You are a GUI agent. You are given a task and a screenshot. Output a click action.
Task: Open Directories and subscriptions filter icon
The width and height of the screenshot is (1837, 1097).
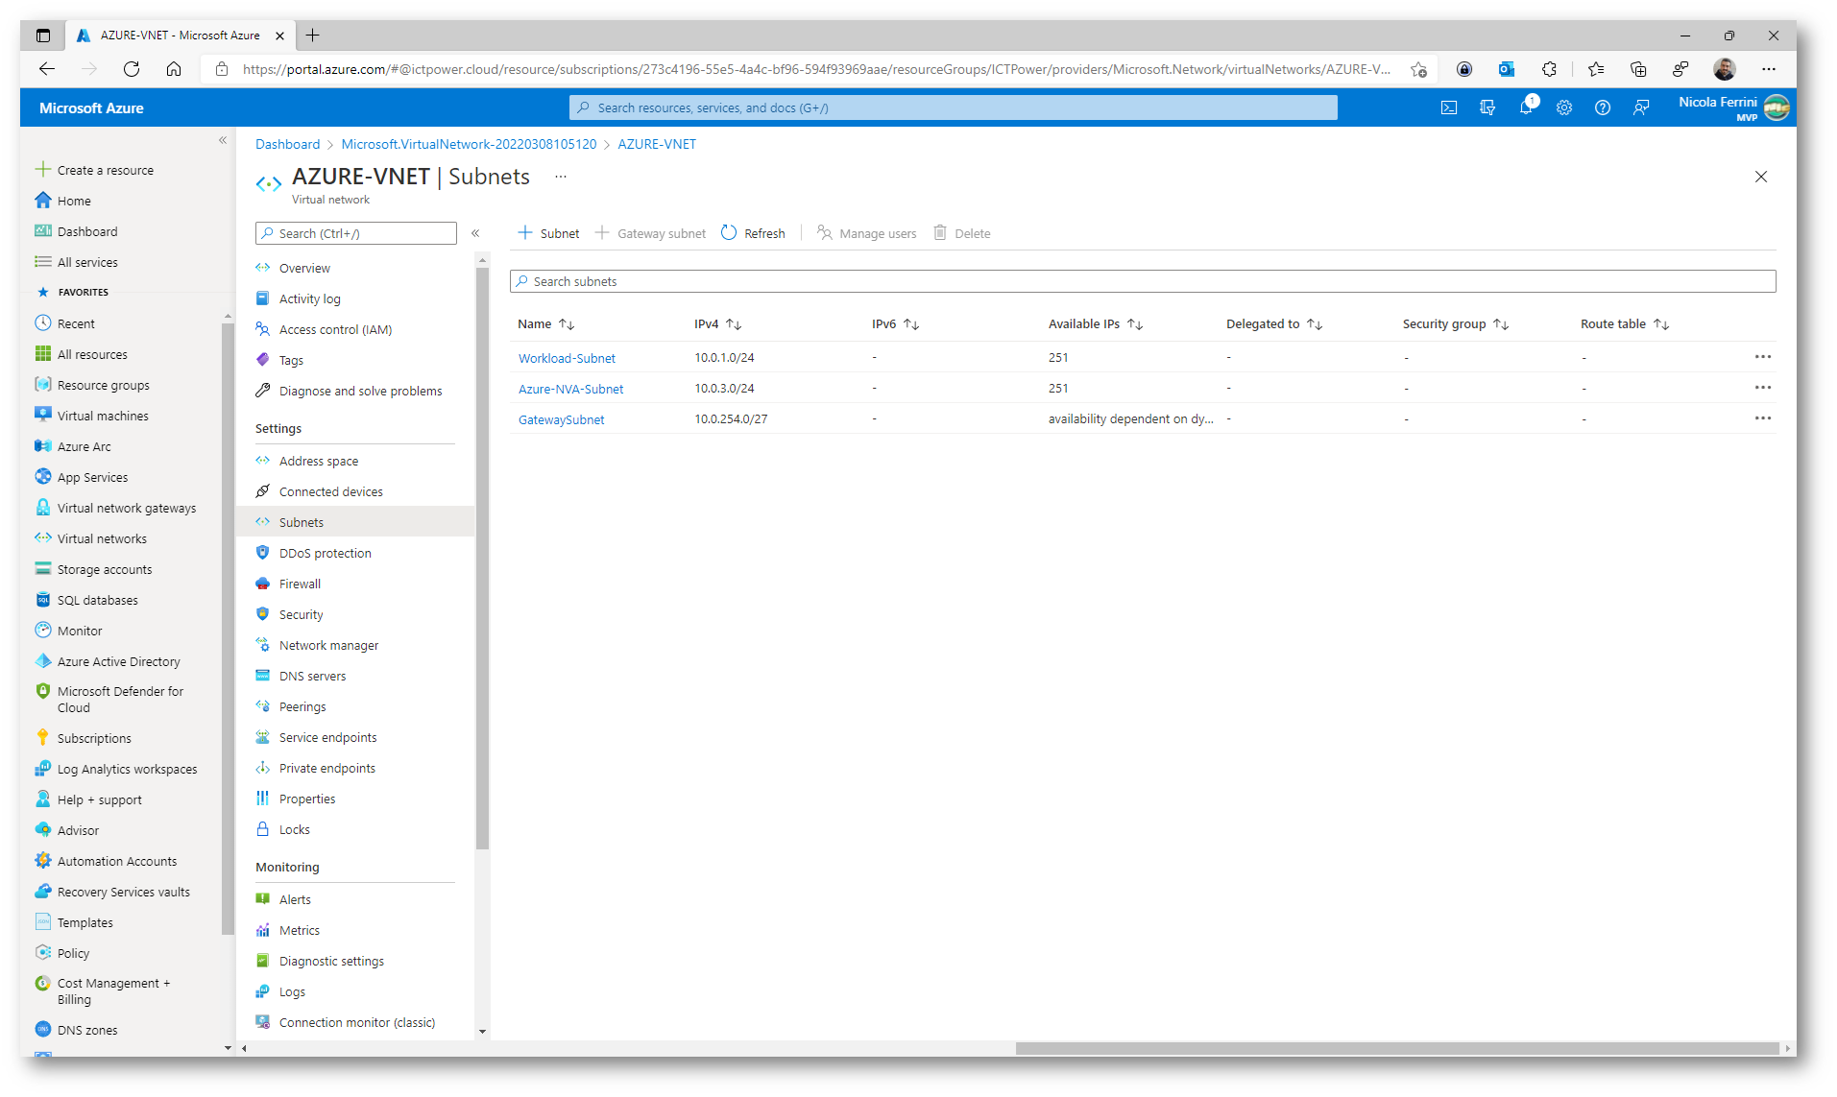[1487, 107]
